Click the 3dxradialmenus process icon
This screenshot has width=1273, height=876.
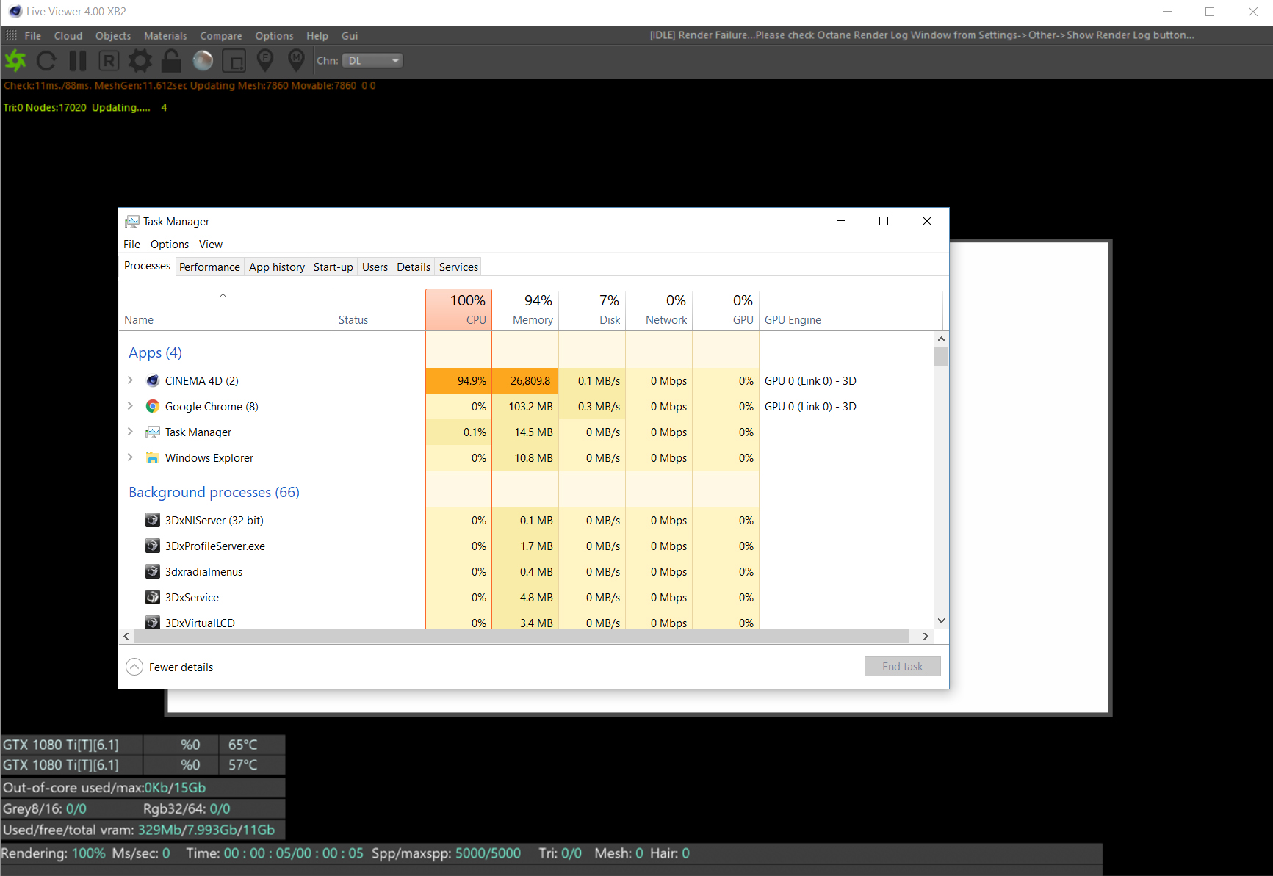[153, 571]
